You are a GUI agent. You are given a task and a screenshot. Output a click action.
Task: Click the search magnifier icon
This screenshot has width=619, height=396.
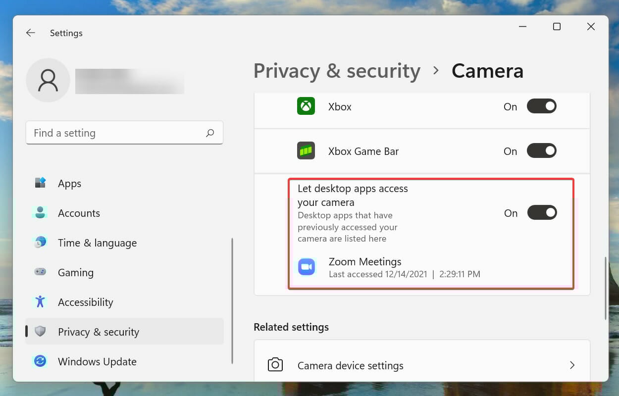(x=210, y=133)
